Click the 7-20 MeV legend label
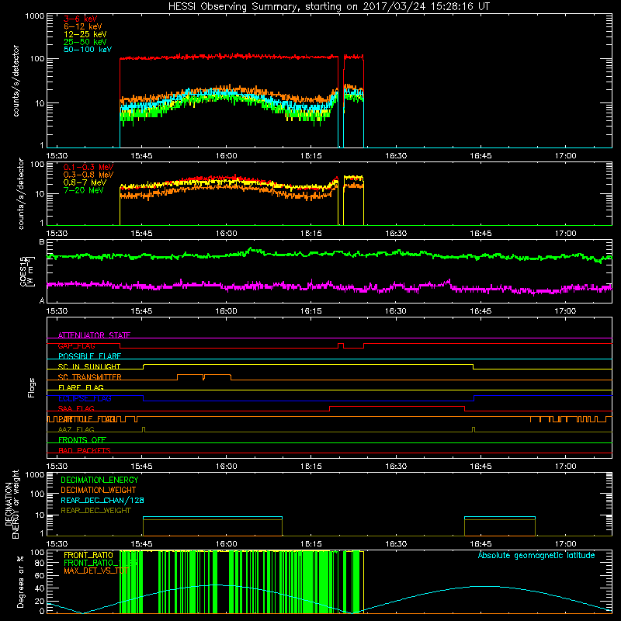 coord(84,190)
